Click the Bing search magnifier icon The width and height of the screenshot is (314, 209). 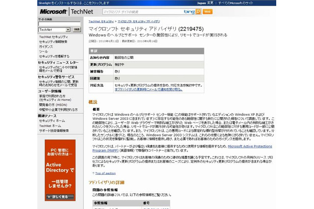198,12
